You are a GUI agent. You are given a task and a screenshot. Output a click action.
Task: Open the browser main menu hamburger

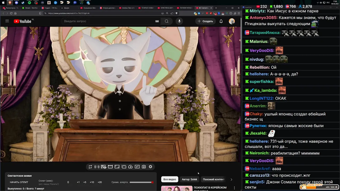click(238, 13)
